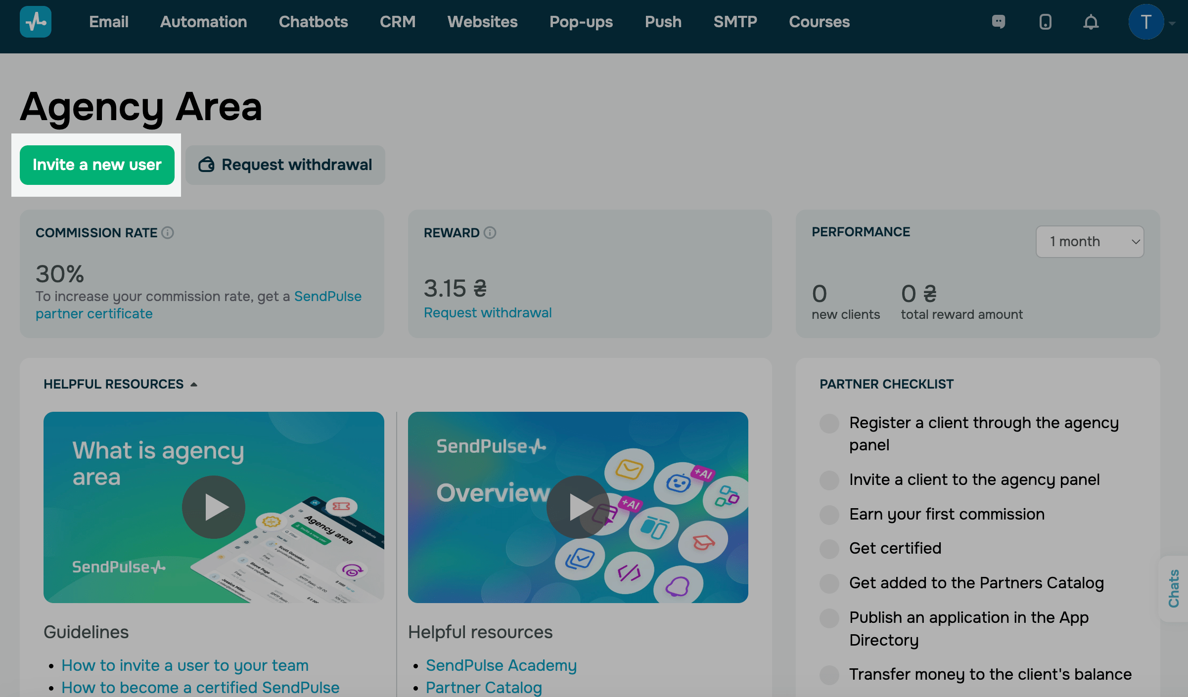Toggle "Get certified" checklist circle
The image size is (1188, 697).
pyautogui.click(x=829, y=549)
